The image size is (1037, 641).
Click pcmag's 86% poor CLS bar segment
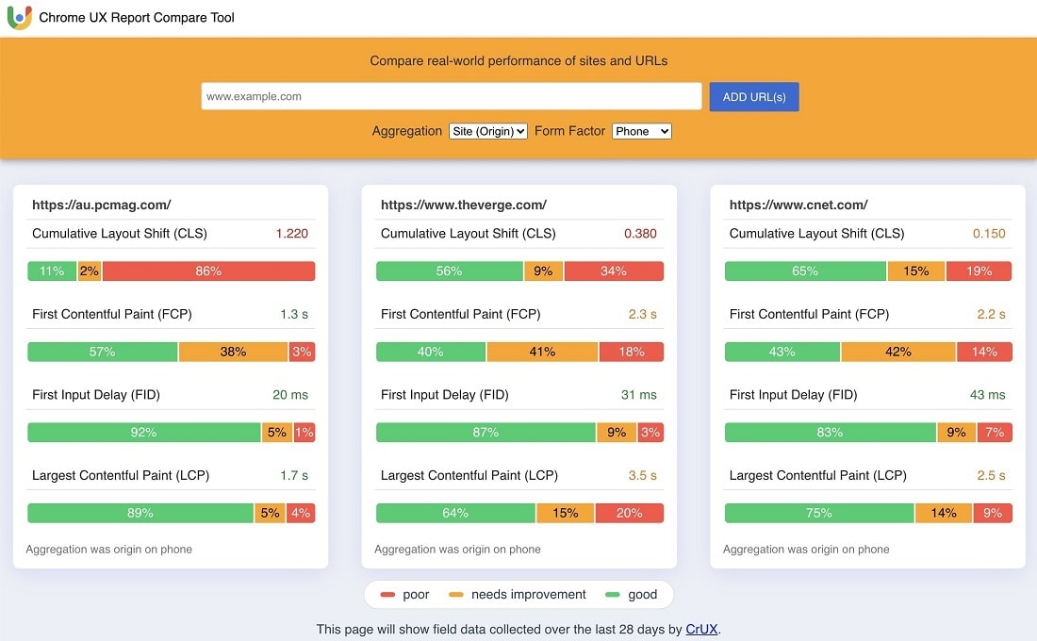point(208,271)
